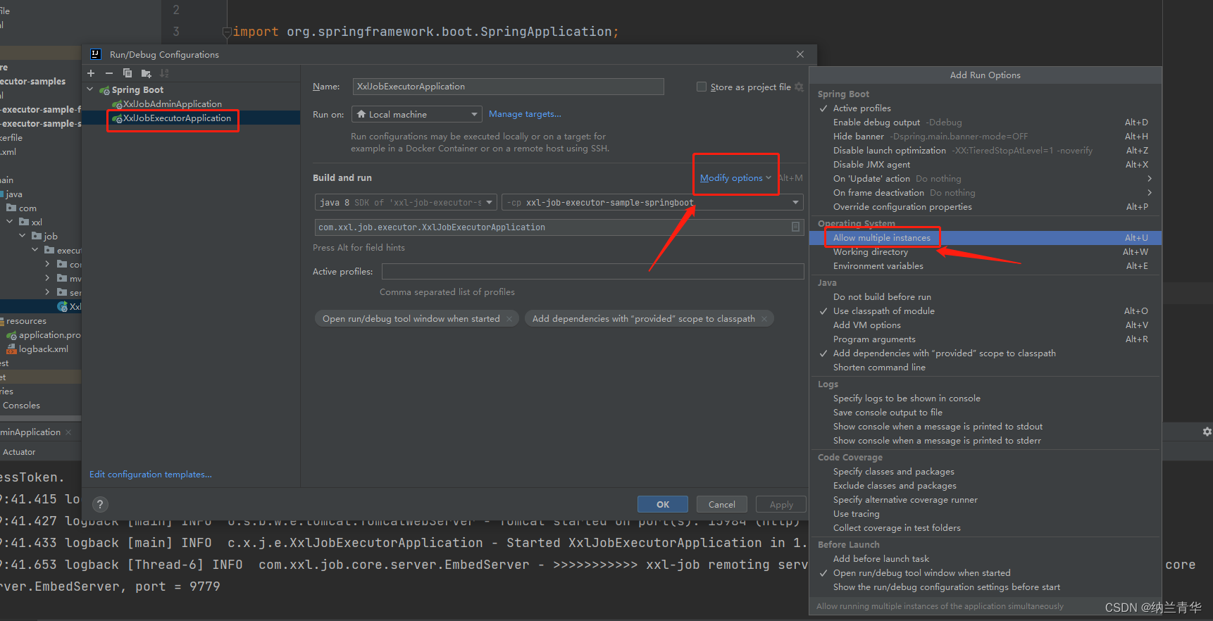This screenshot has width=1213, height=621.
Task: Remove 'Add dependencies with provided scope' chip
Action: (x=764, y=319)
